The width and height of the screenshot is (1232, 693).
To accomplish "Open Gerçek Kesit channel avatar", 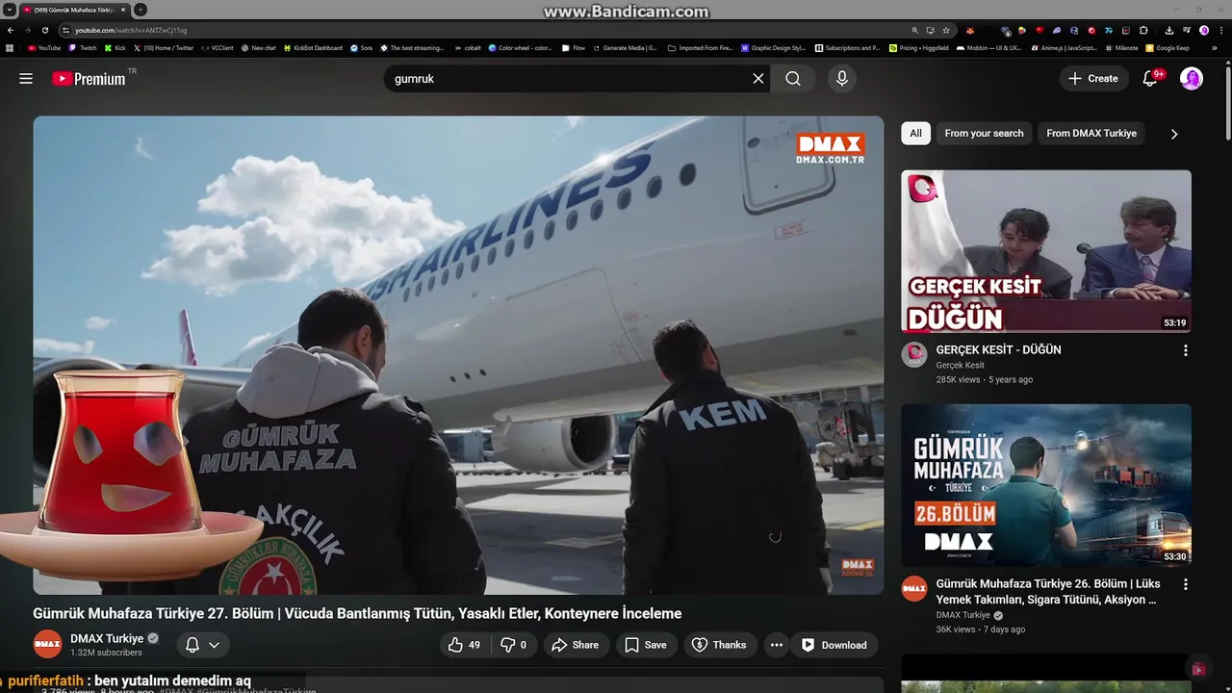I will pyautogui.click(x=913, y=354).
